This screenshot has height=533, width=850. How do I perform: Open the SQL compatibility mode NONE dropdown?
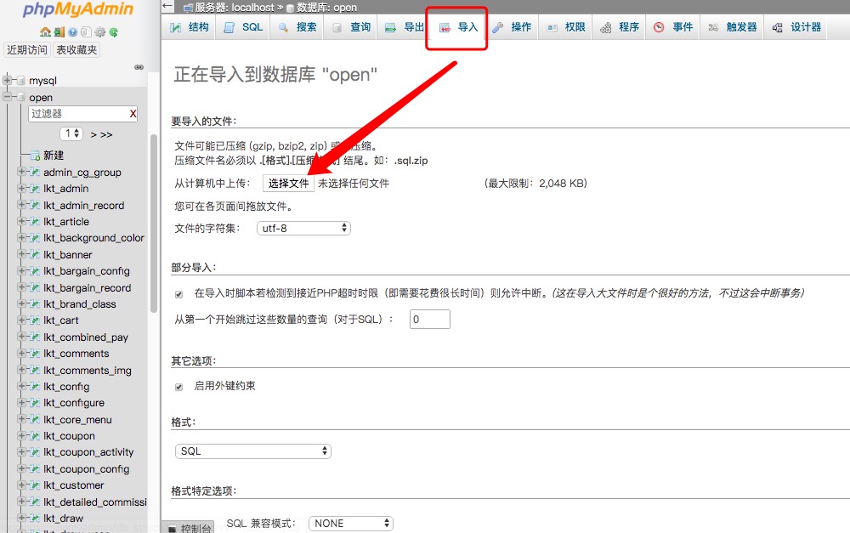[x=351, y=524]
